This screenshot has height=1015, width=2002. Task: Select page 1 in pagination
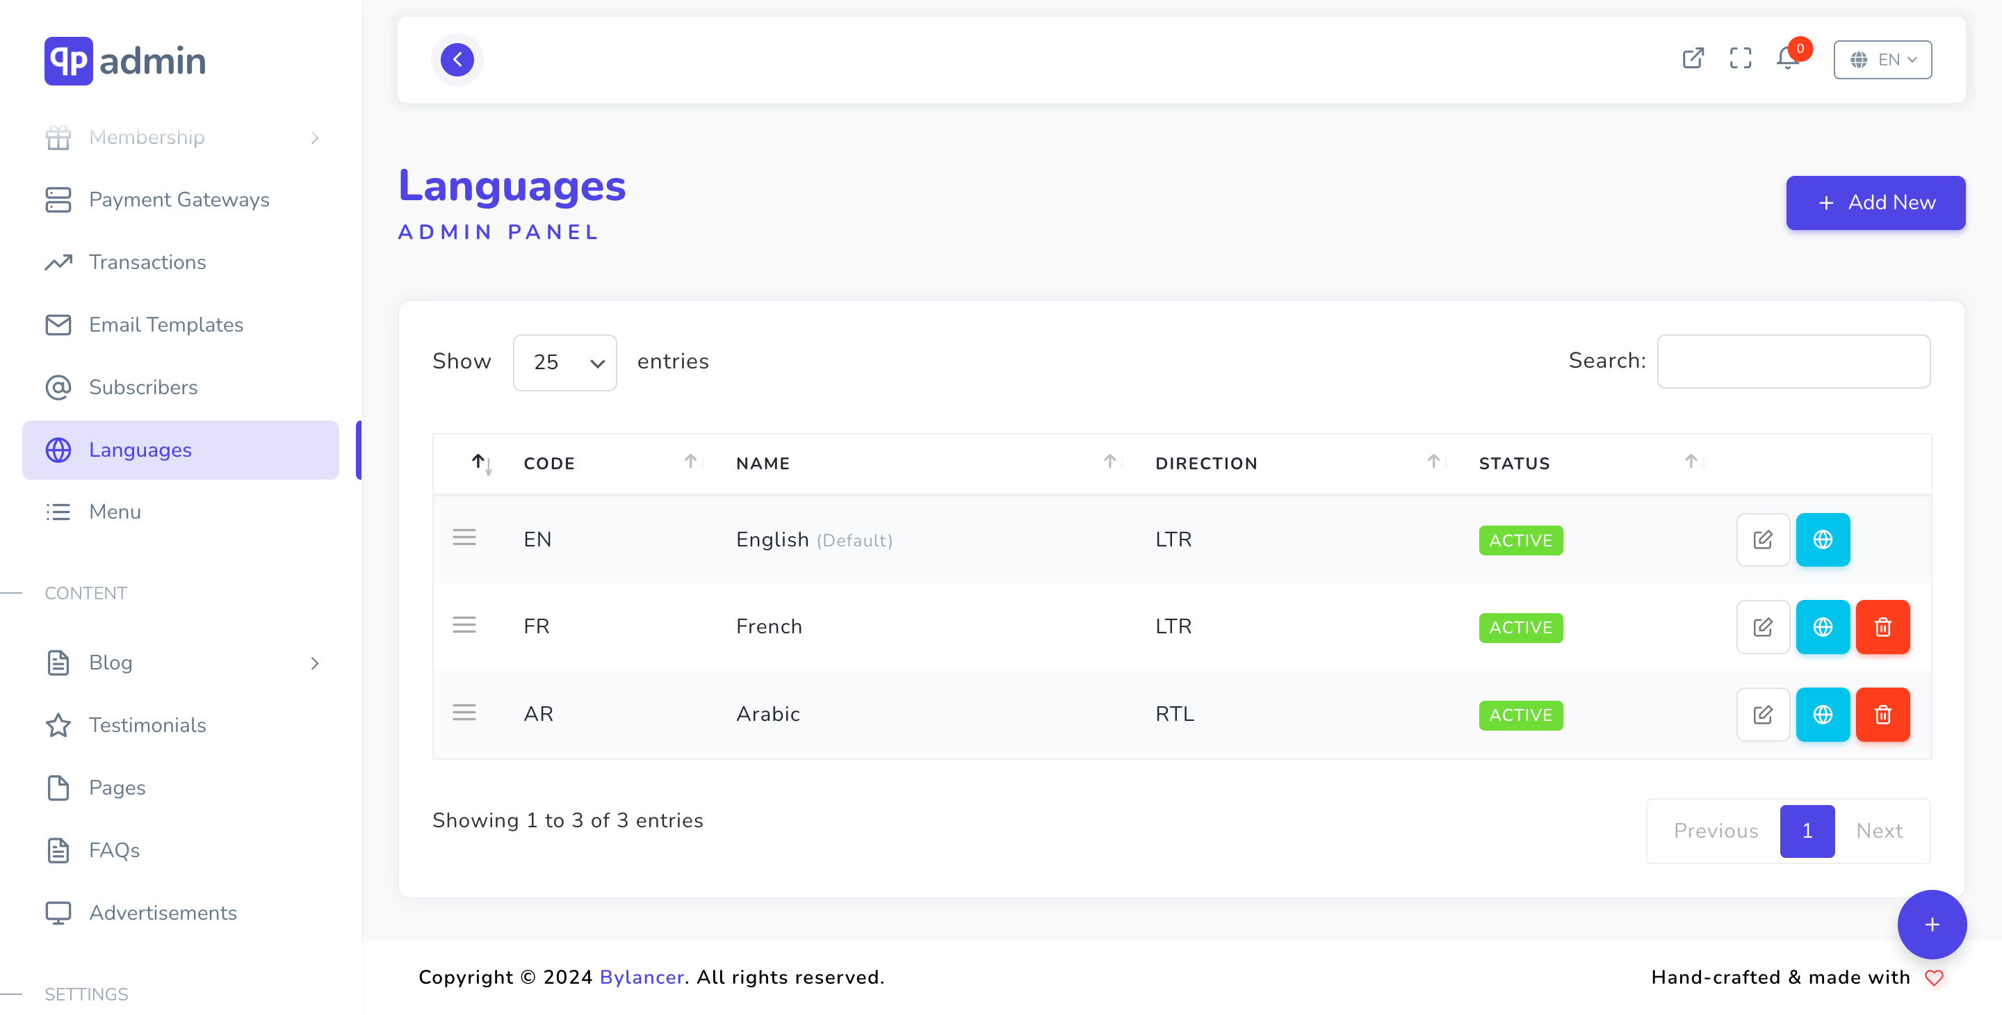click(x=1807, y=831)
